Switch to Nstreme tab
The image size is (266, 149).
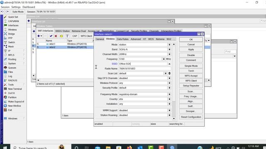(160, 39)
